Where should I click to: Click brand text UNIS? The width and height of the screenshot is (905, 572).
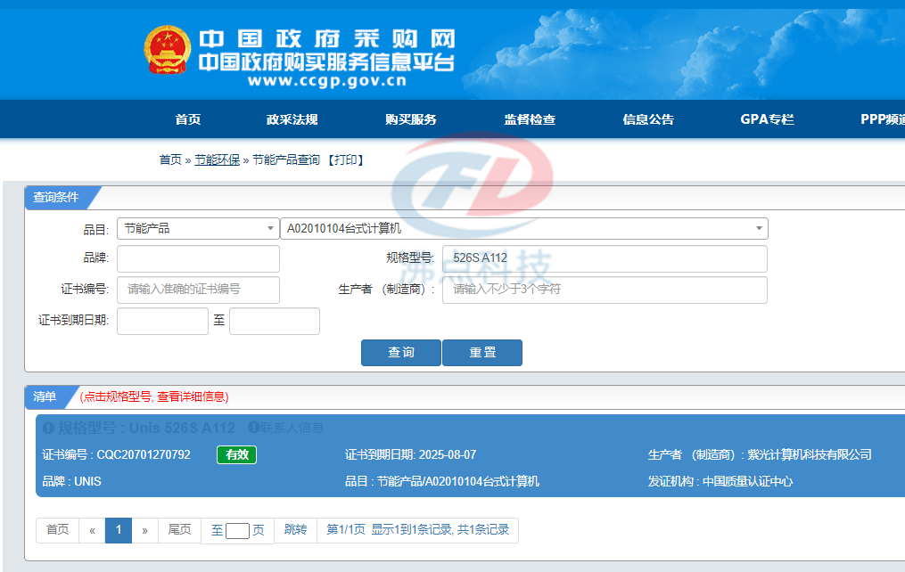pos(87,481)
